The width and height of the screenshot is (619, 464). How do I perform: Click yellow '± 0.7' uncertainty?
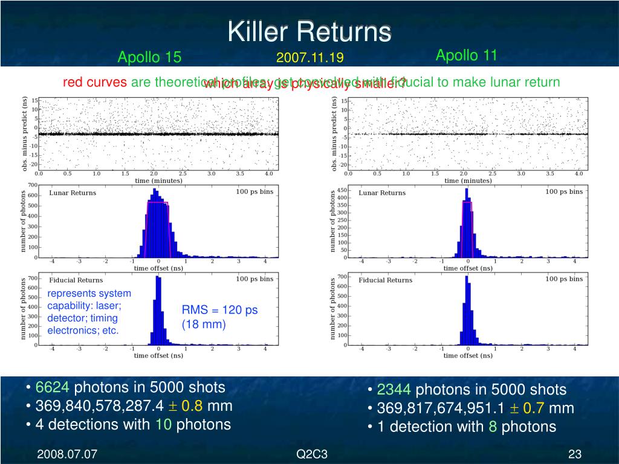(527, 408)
